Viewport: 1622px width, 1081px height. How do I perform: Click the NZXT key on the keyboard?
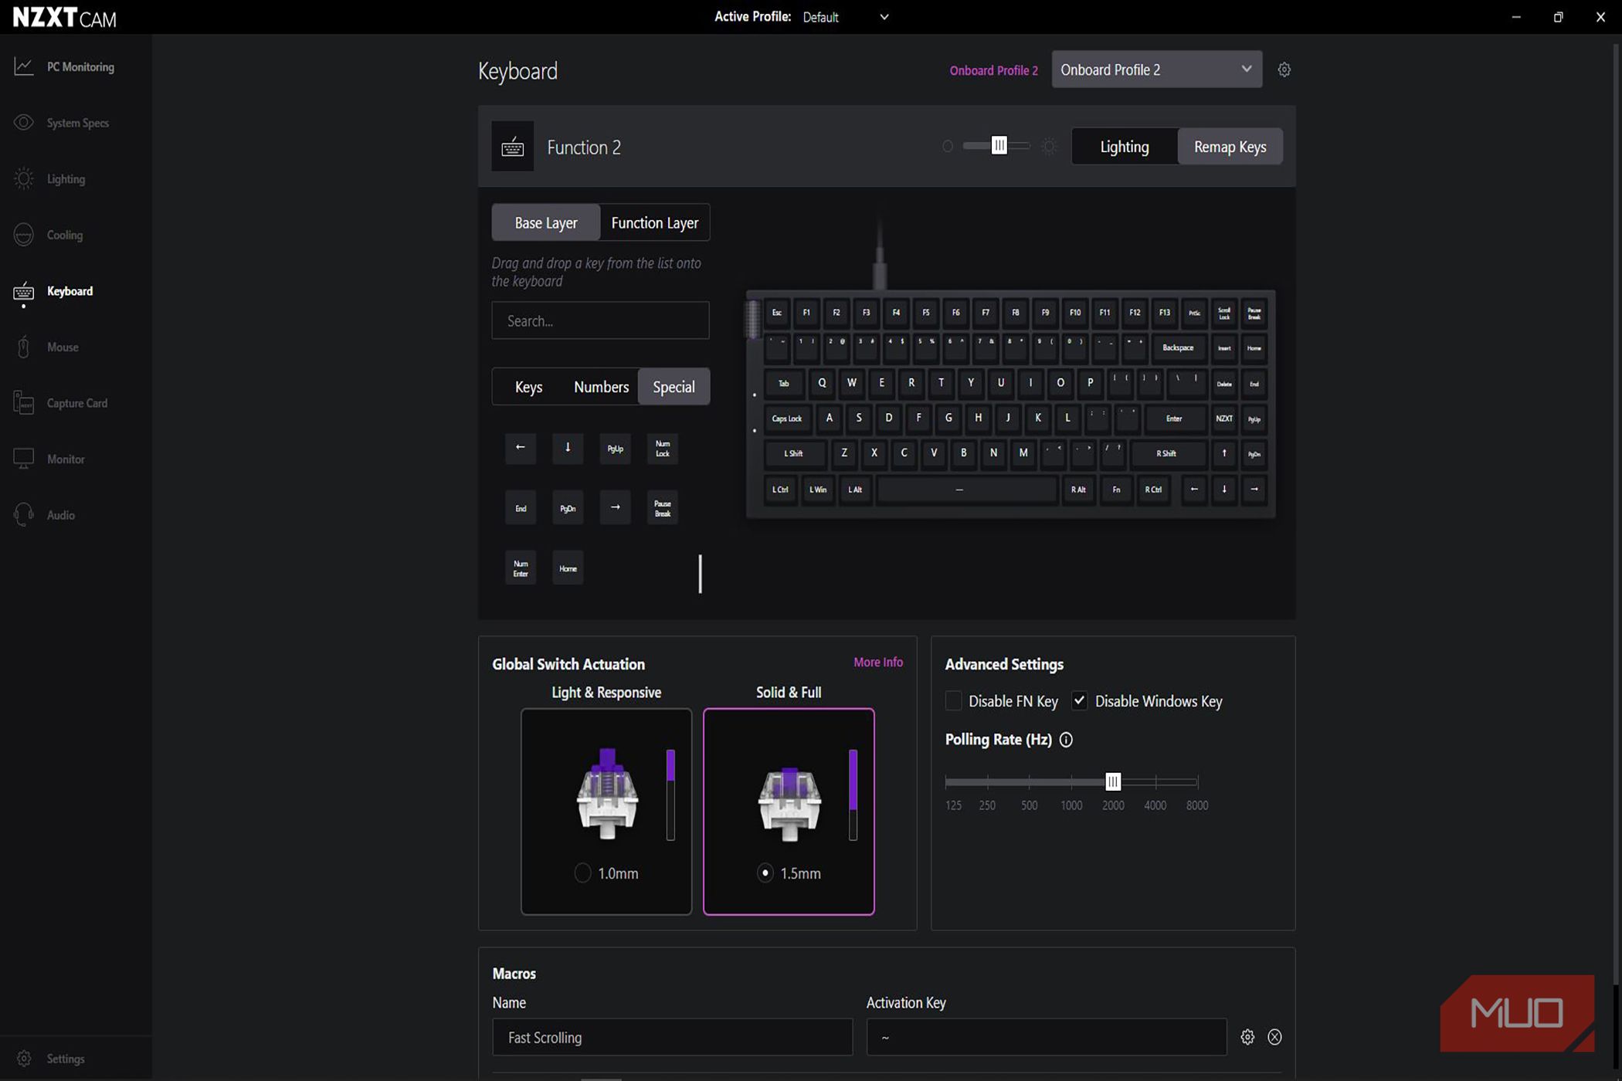(x=1224, y=419)
